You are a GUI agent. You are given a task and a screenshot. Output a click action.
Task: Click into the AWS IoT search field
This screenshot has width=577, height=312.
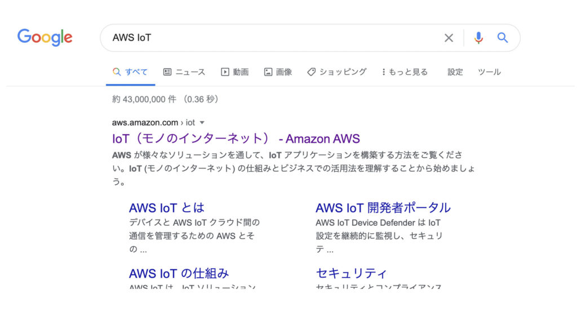[270, 38]
